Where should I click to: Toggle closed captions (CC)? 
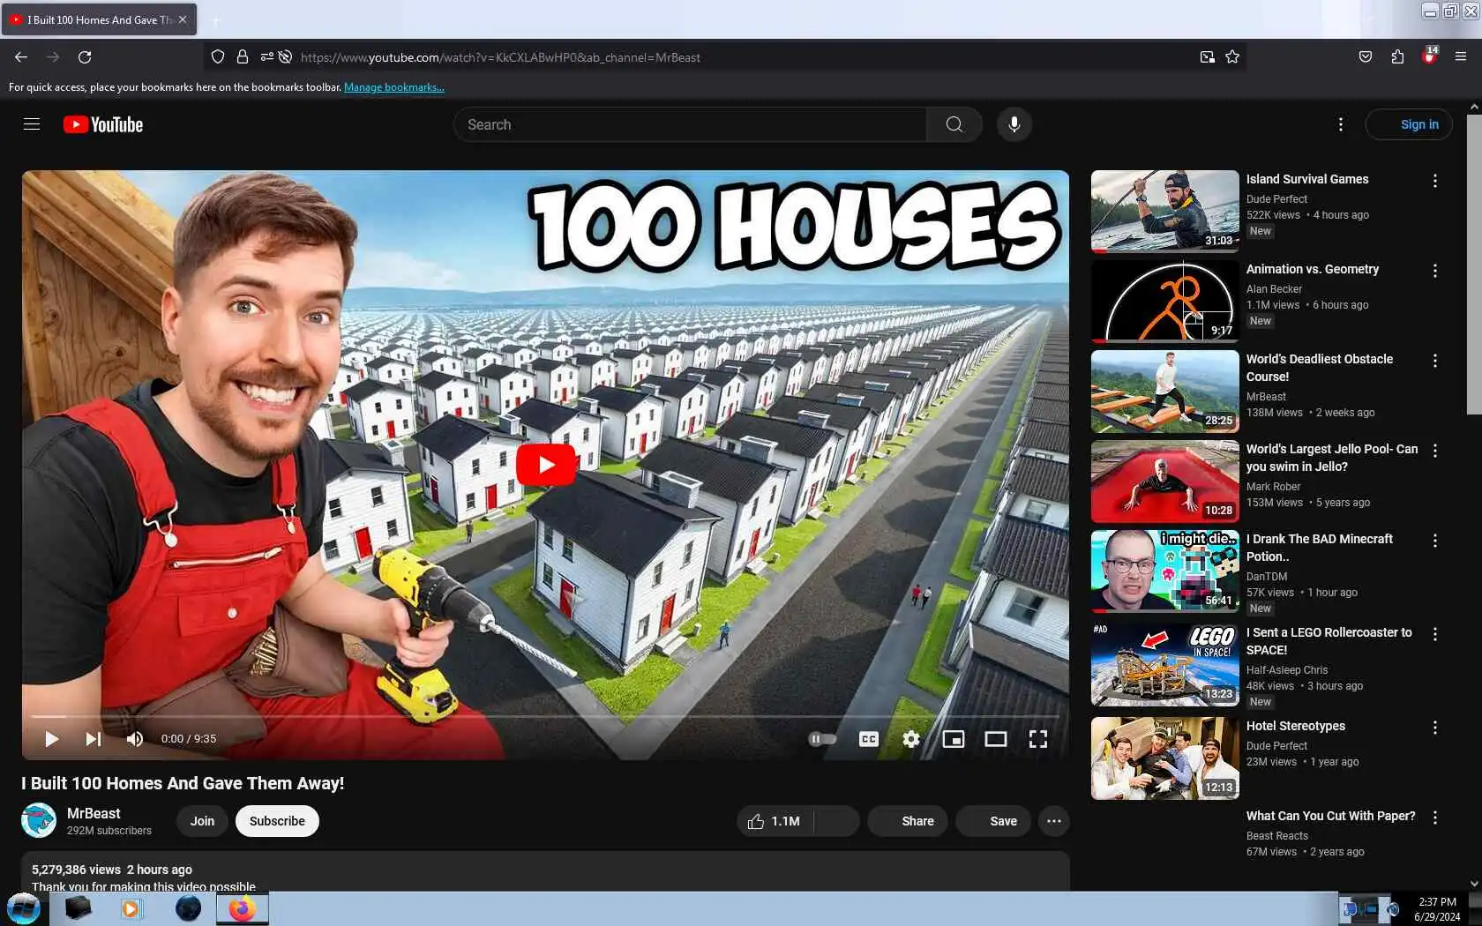click(868, 739)
